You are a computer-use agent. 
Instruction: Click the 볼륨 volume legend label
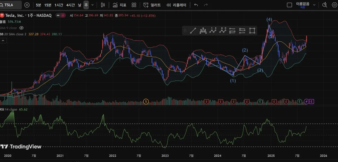tap(3, 22)
